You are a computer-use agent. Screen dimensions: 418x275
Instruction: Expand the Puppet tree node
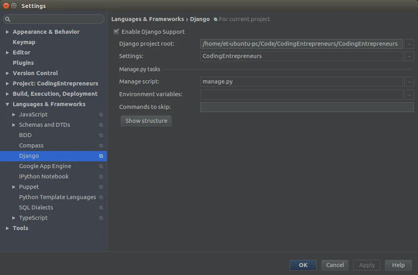14,187
